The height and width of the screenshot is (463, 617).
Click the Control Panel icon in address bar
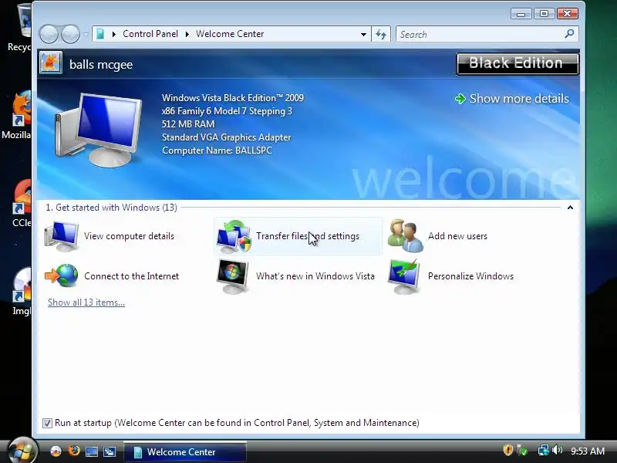click(101, 34)
